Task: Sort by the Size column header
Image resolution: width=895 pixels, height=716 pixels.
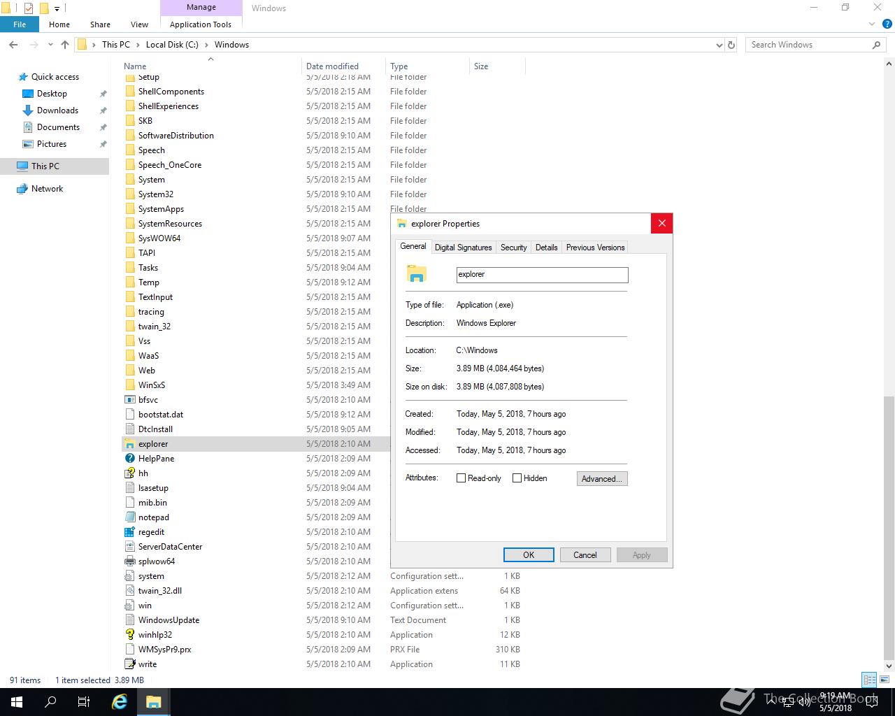Action: pyautogui.click(x=497, y=66)
